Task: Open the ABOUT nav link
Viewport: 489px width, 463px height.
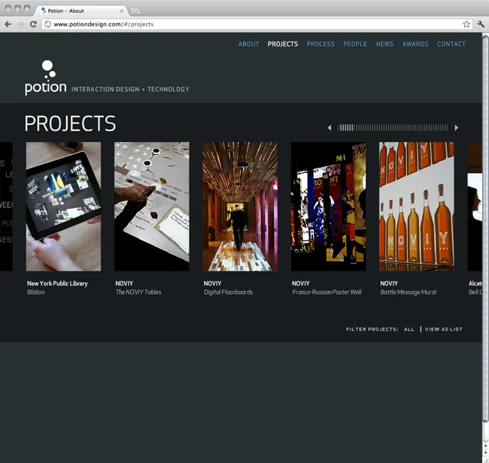Action: coord(248,44)
